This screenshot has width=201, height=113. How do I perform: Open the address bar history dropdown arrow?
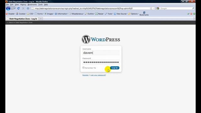coord(154,8)
